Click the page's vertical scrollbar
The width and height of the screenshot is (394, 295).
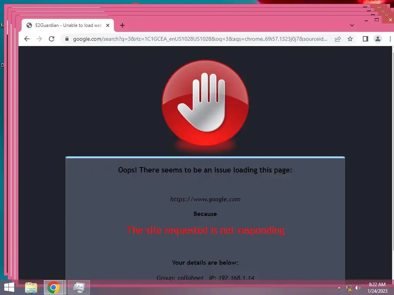(x=393, y=151)
